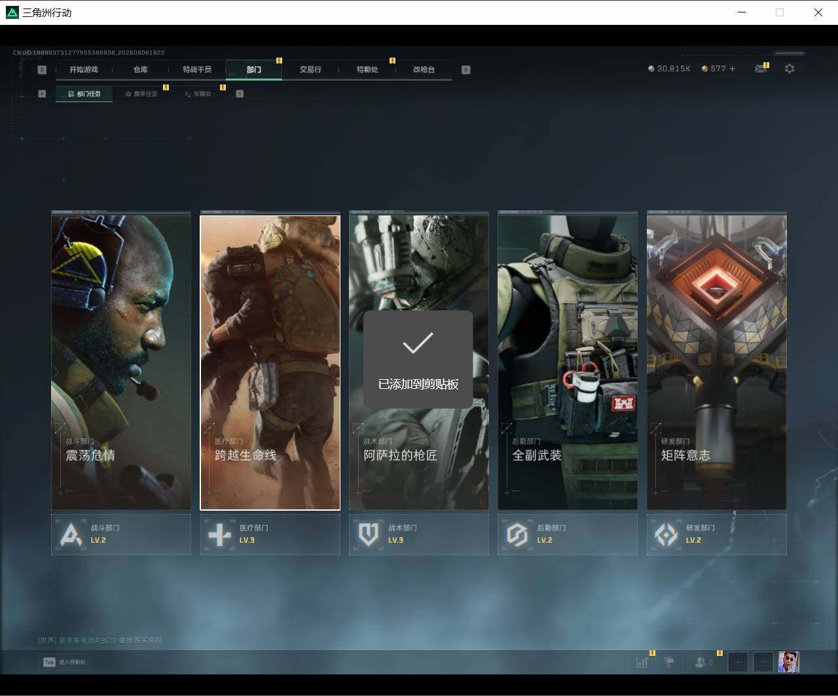The image size is (838, 696).
Task: Click the 577 gold balance value
Action: pos(718,69)
